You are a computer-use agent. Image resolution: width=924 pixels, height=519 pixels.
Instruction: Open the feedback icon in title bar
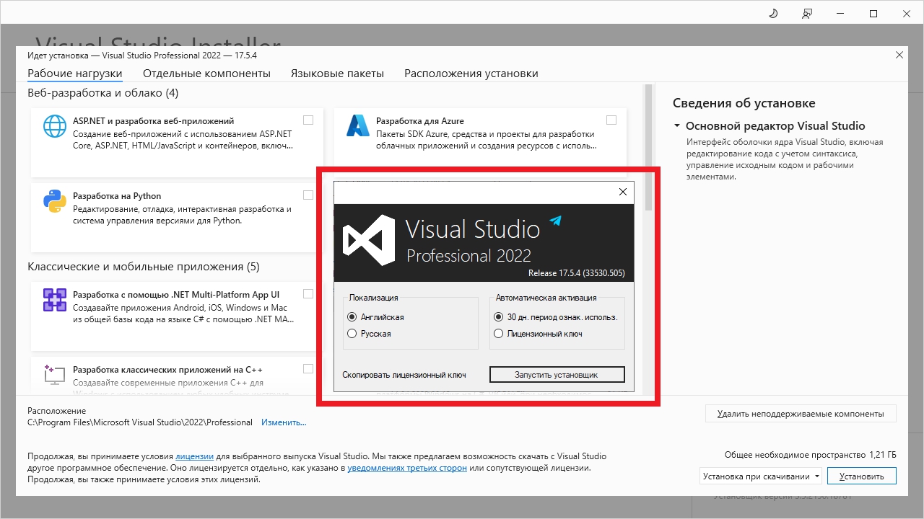(x=806, y=13)
